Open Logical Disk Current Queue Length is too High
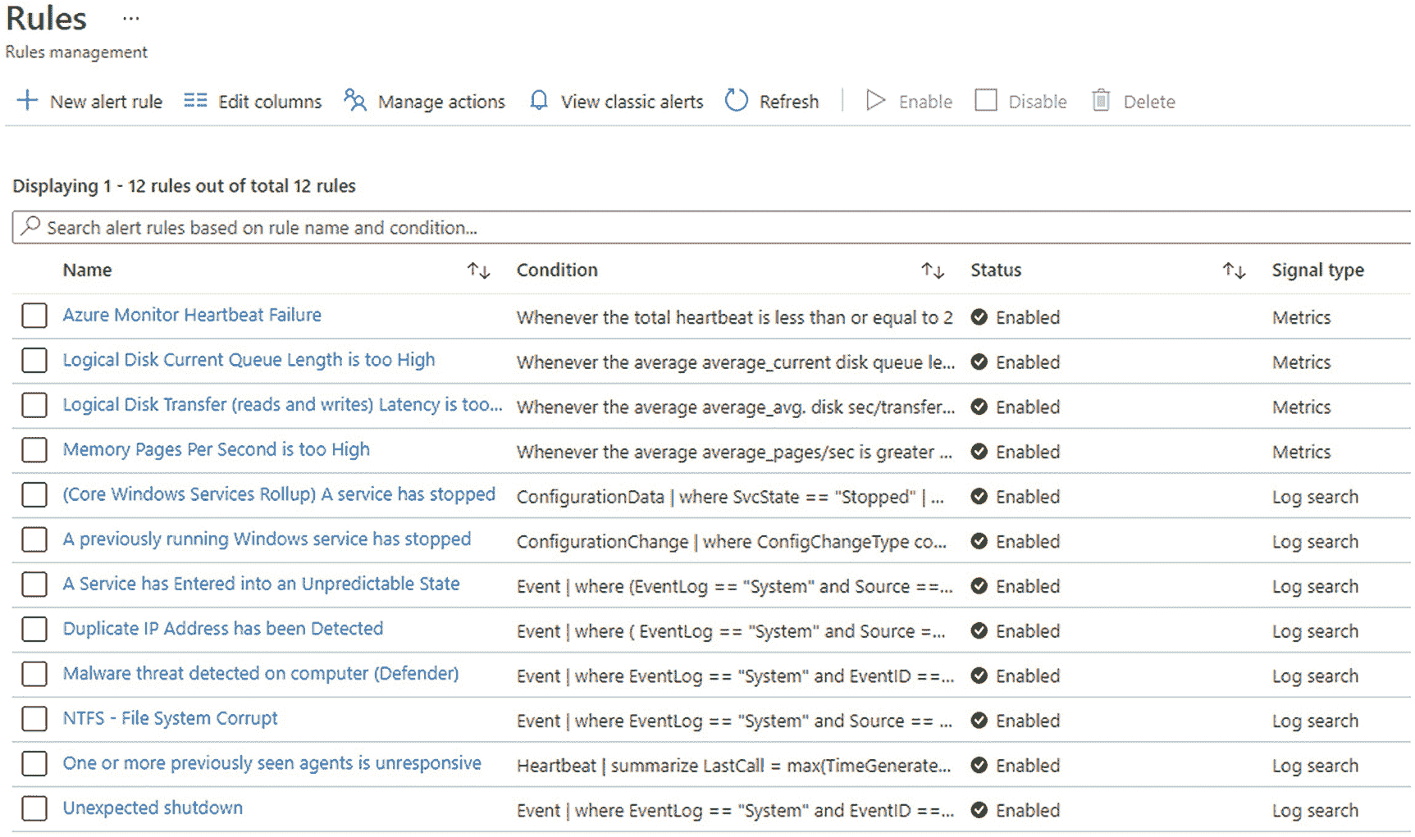The height and width of the screenshot is (837, 1415). pos(249,360)
